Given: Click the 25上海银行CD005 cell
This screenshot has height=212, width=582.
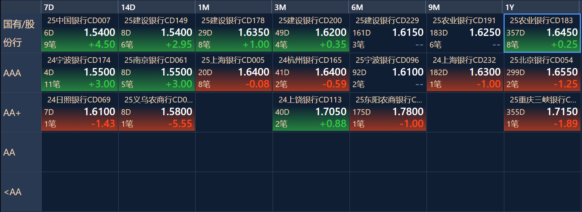Looking at the screenshot, I should click(234, 73).
